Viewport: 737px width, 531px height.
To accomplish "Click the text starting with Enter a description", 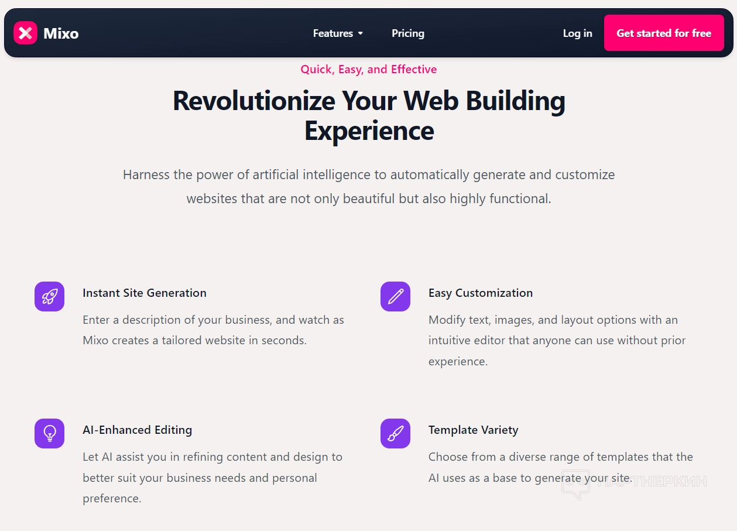I will 213,330.
